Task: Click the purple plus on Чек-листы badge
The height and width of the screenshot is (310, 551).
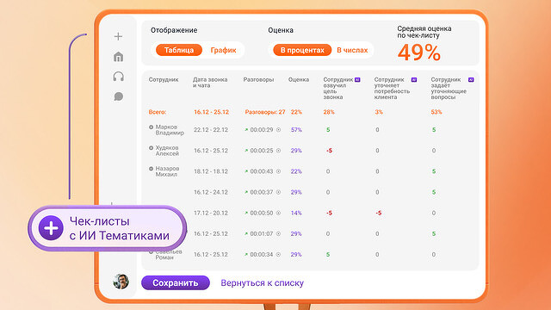Action: (x=51, y=228)
